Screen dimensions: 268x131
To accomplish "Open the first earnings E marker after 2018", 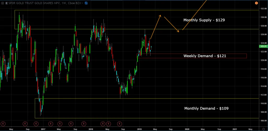I will (103, 124).
